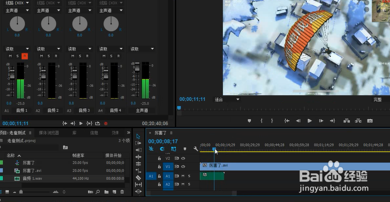Open Audio 4 主声道 output dropdown
The height and width of the screenshot is (202, 390).
pos(111,11)
